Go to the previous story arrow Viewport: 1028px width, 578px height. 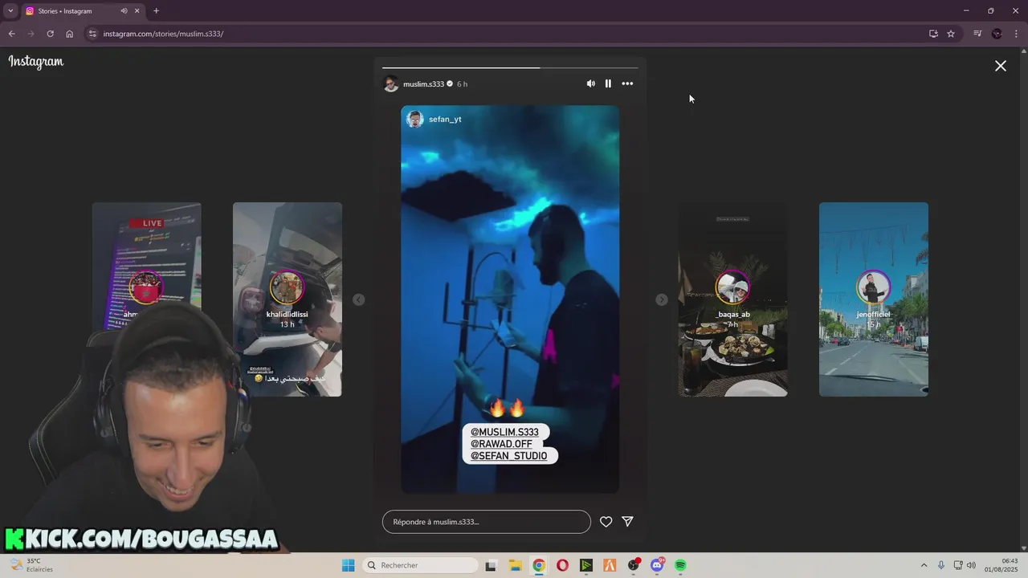tap(359, 299)
